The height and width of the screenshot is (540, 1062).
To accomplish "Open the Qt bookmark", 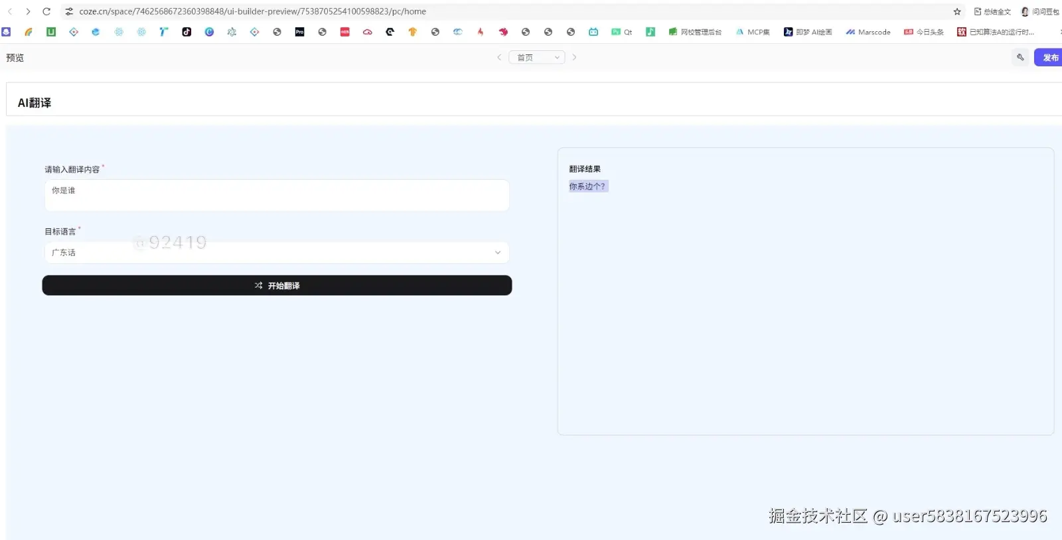I will pyautogui.click(x=622, y=32).
